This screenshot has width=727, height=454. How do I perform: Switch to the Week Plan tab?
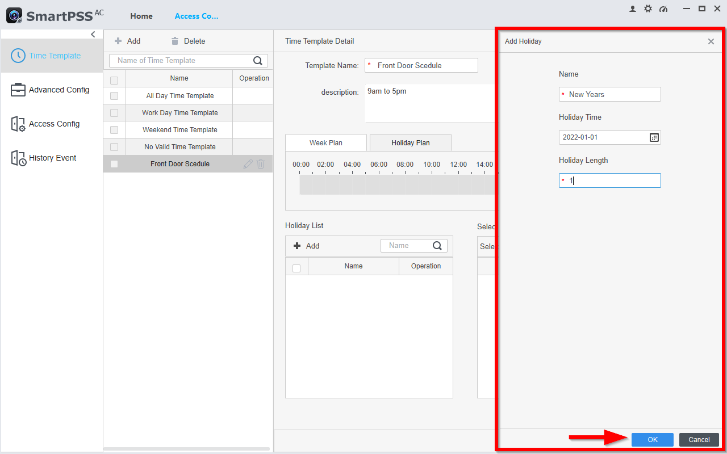click(x=326, y=143)
